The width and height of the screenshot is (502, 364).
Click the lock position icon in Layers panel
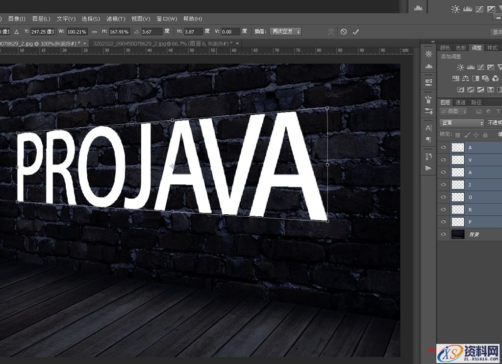477,135
